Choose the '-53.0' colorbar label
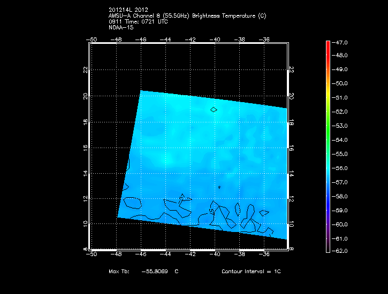388x294 pixels. pos(339,126)
